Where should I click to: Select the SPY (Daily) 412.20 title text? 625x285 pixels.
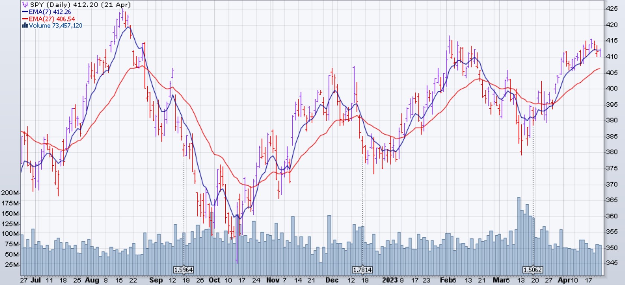click(80, 5)
